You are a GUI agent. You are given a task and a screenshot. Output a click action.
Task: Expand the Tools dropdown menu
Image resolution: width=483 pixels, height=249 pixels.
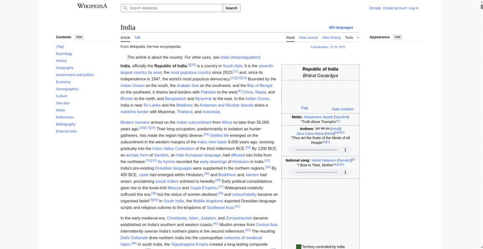coord(352,37)
